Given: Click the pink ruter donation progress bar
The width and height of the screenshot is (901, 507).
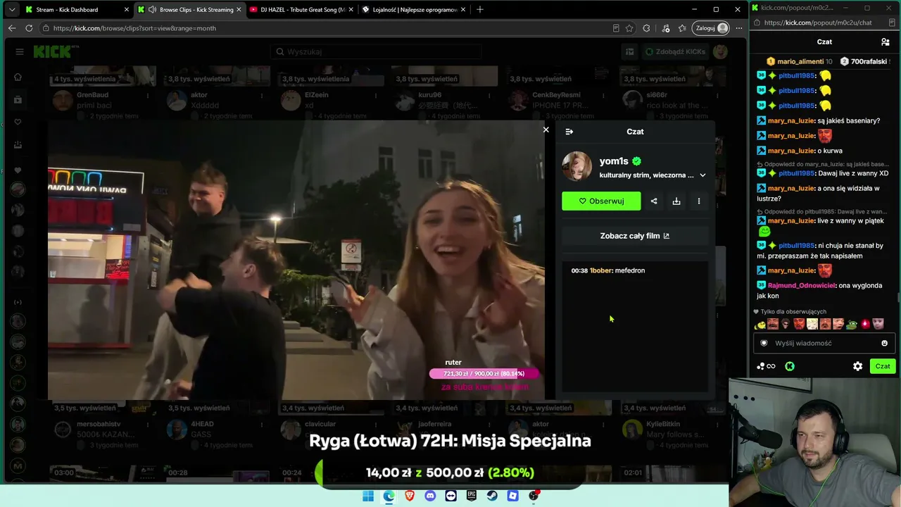Looking at the screenshot, I should coord(484,374).
